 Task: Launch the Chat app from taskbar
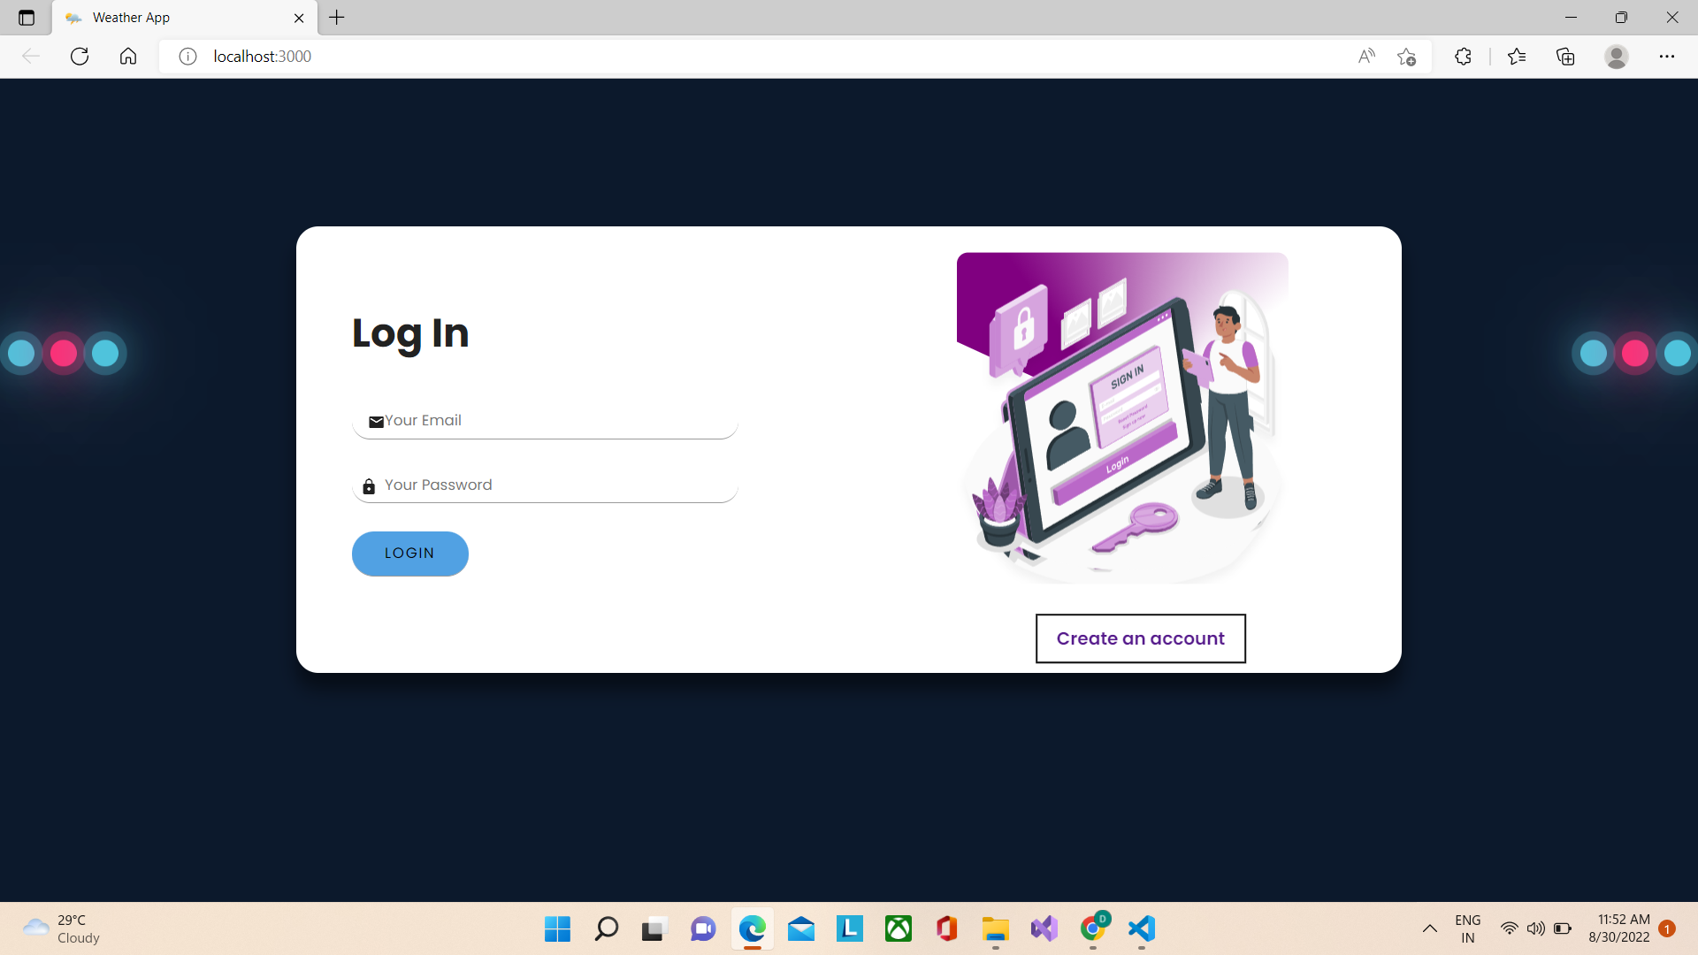click(704, 929)
